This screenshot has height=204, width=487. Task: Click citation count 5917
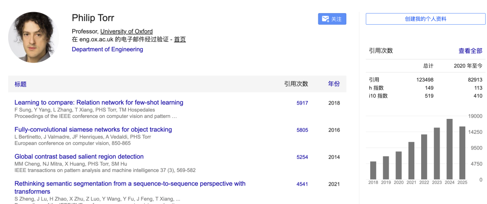pyautogui.click(x=302, y=103)
